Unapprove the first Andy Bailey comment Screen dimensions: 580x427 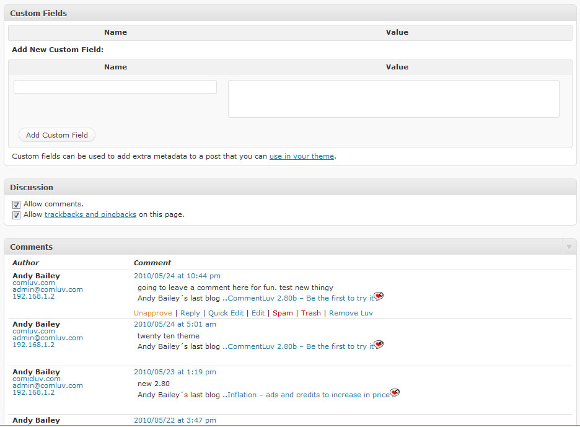pos(153,313)
